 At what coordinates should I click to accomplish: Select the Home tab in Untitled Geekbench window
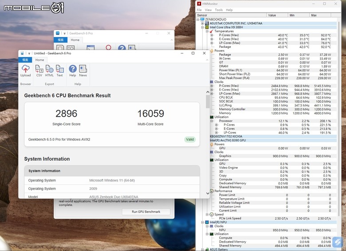tap(39, 60)
